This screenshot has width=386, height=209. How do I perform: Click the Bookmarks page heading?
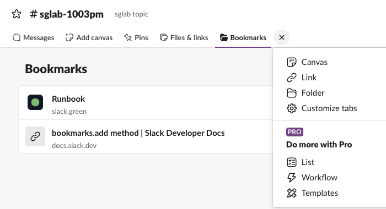pyautogui.click(x=56, y=69)
